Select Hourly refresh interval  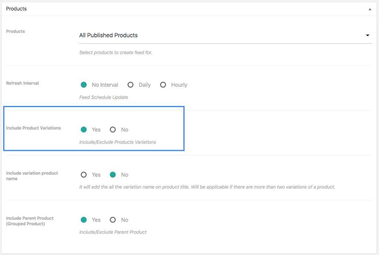163,85
